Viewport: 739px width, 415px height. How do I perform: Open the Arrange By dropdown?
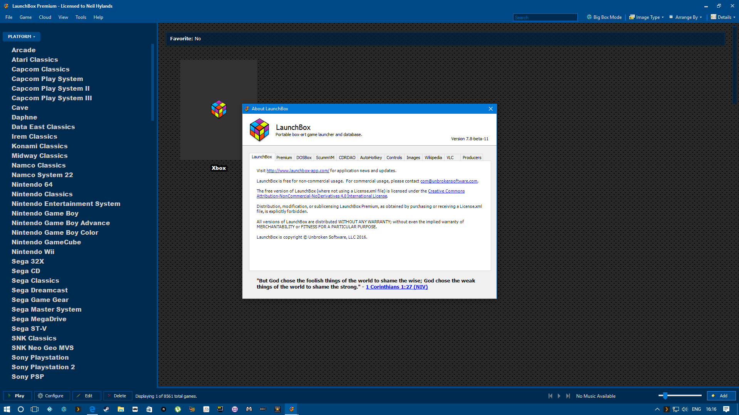(686, 17)
